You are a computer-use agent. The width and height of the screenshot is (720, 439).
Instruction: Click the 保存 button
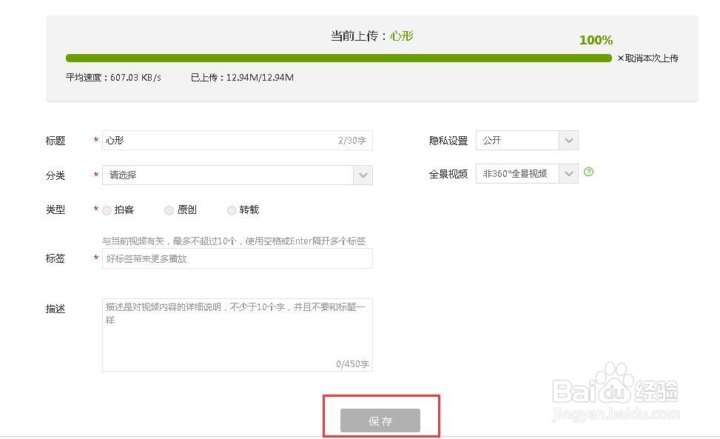pyautogui.click(x=380, y=420)
